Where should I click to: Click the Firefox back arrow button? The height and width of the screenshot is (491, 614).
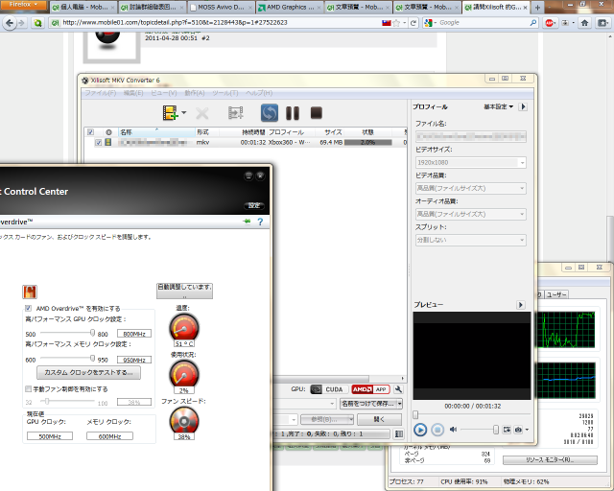click(10, 23)
